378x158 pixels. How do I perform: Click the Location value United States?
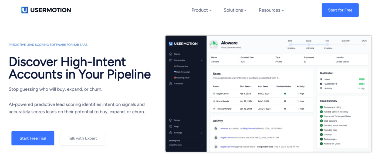[x=342, y=62]
